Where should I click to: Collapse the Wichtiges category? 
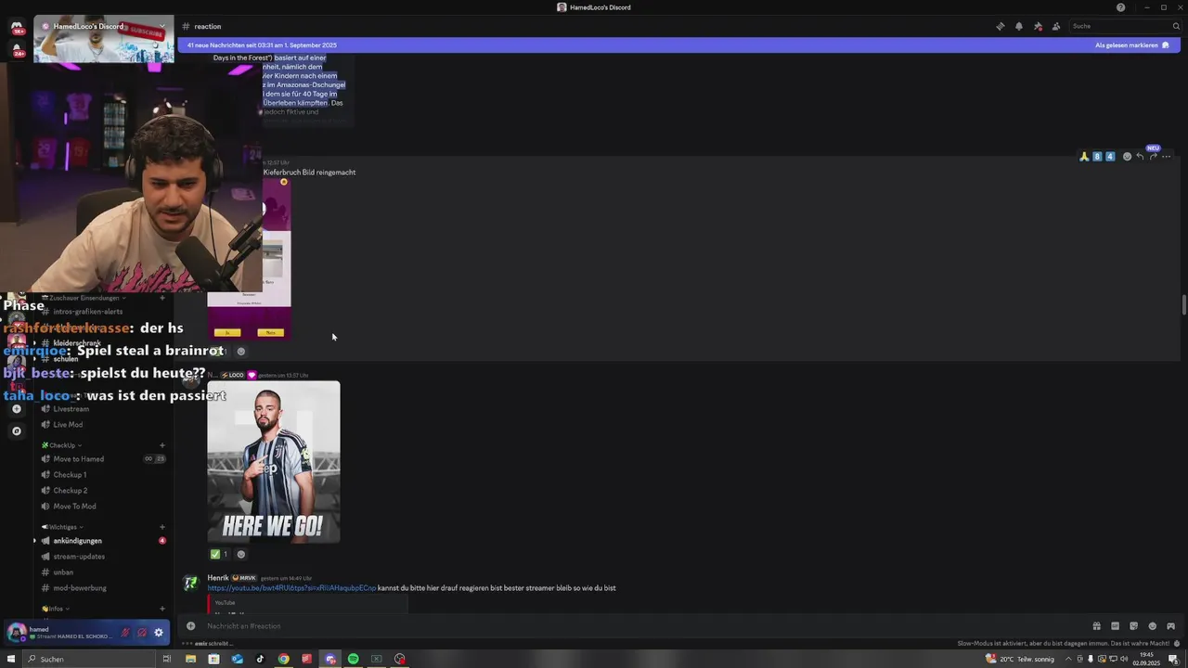62,527
